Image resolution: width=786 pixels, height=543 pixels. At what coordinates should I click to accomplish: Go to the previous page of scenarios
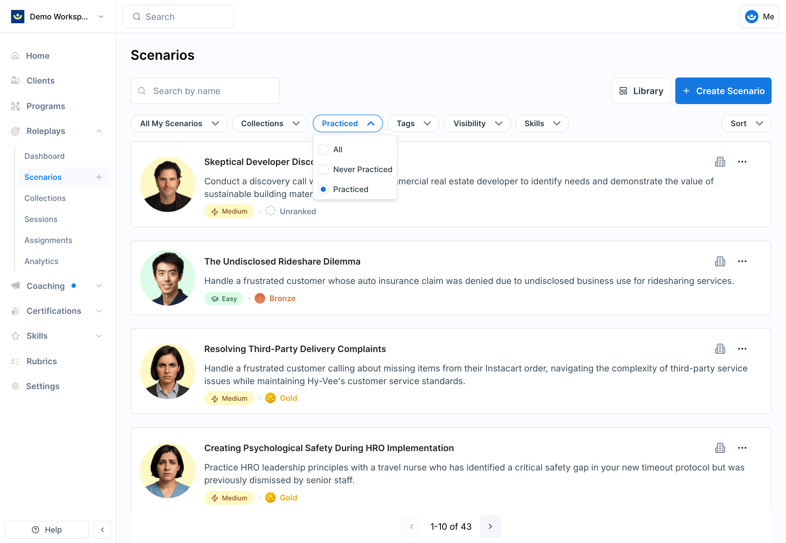click(x=412, y=526)
